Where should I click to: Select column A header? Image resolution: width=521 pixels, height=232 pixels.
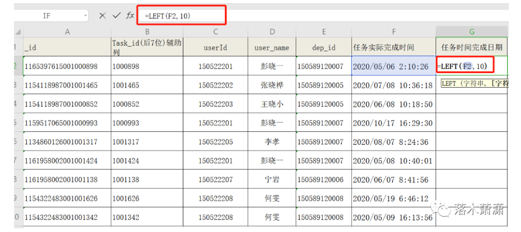pos(67,32)
